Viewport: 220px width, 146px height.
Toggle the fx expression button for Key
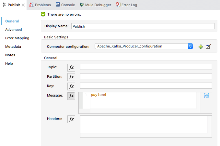click(71, 86)
